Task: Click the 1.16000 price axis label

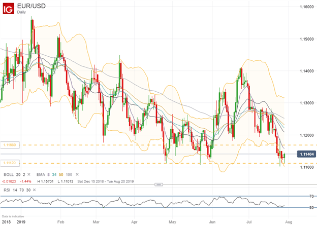Action: pyautogui.click(x=307, y=7)
